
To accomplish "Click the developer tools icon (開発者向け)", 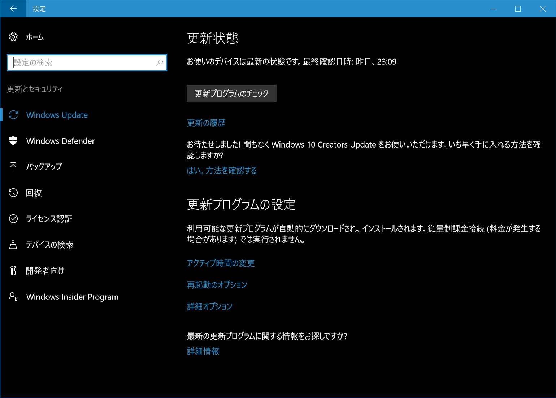I will tap(13, 271).
